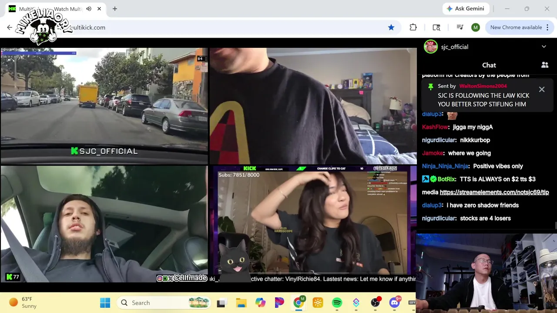Open Spotify from the taskbar
The width and height of the screenshot is (557, 313).
click(x=337, y=303)
